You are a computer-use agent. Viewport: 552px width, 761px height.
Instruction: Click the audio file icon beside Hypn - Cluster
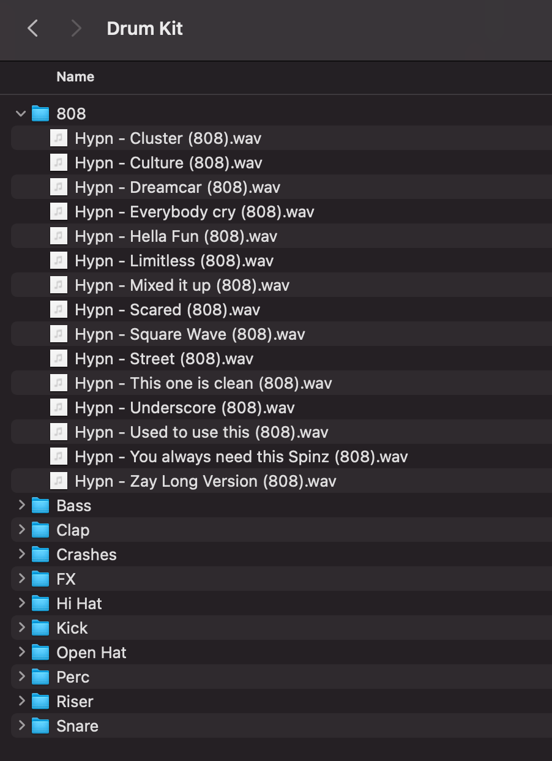point(58,138)
